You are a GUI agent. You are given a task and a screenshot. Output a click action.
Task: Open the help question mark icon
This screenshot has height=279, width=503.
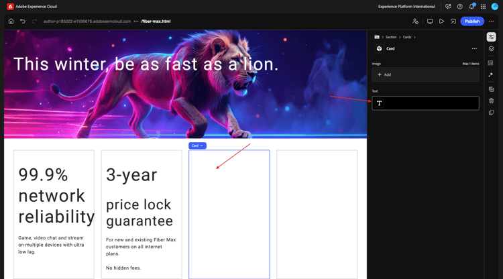[459, 7]
